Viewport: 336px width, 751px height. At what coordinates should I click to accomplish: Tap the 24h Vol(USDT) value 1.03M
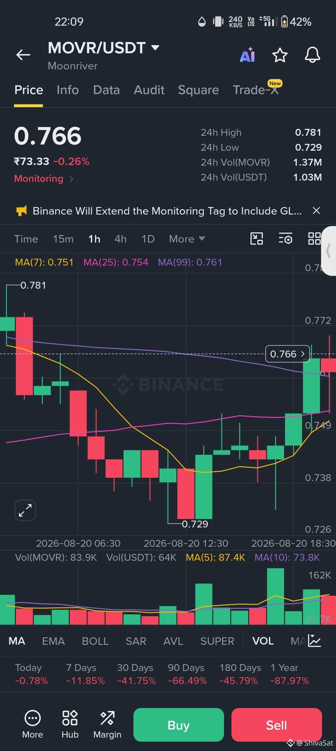(307, 177)
